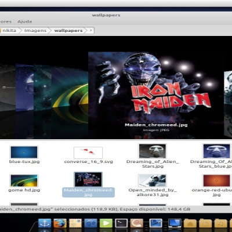
Task: Select the green-yellow swirl cover flow image
Action: point(70,89)
